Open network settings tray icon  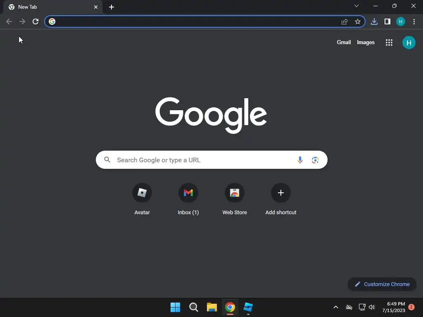[362, 307]
